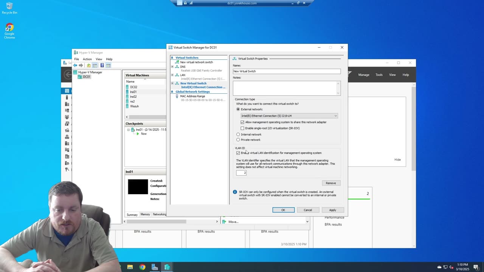The height and width of the screenshot is (272, 484).
Task: Click the DC02 virtual machine icon
Action: click(x=127, y=87)
